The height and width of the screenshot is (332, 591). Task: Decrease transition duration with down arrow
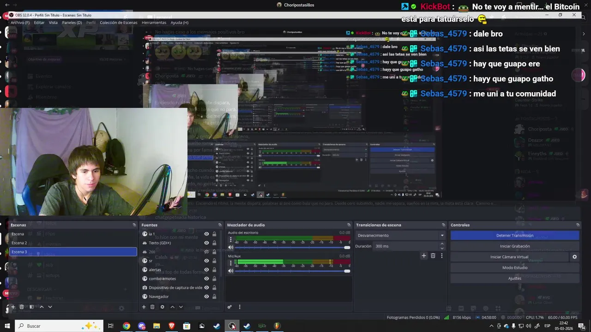point(442,249)
